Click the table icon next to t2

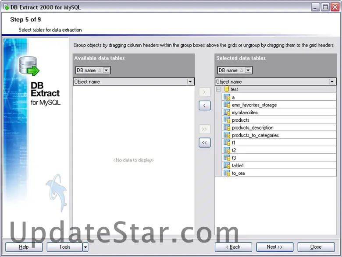pyautogui.click(x=227, y=150)
